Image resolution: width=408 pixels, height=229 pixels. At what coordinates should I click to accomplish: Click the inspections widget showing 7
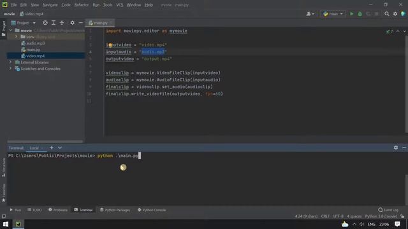tap(390, 31)
